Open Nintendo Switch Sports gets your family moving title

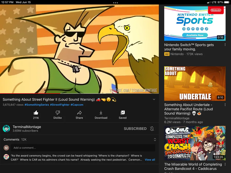tap(189, 47)
